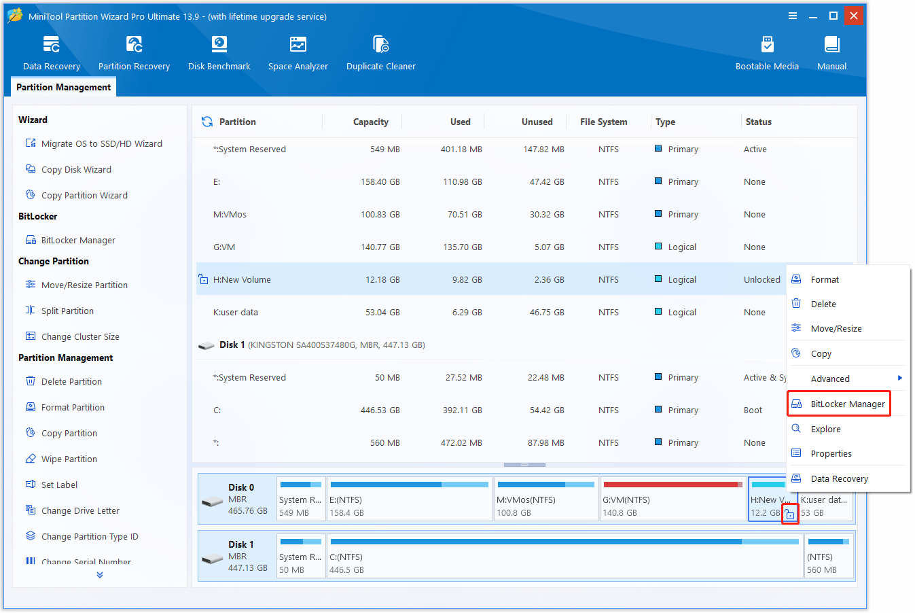Image resolution: width=915 pixels, height=613 pixels.
Task: Click the Set Label link
Action: coord(60,485)
